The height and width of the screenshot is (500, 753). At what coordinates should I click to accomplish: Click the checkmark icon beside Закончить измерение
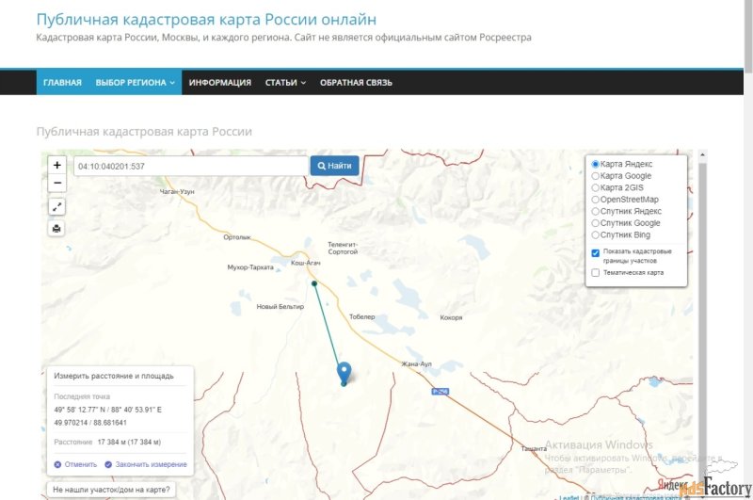[x=108, y=464]
